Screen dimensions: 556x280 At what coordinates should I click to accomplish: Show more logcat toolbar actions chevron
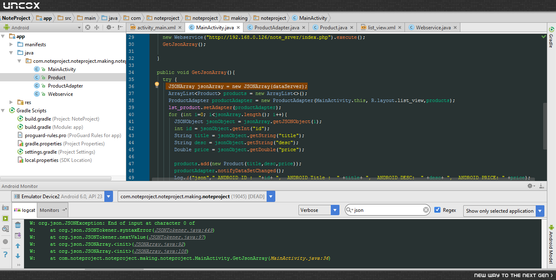tap(18, 265)
